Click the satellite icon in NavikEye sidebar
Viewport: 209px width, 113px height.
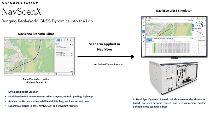[x=144, y=29]
